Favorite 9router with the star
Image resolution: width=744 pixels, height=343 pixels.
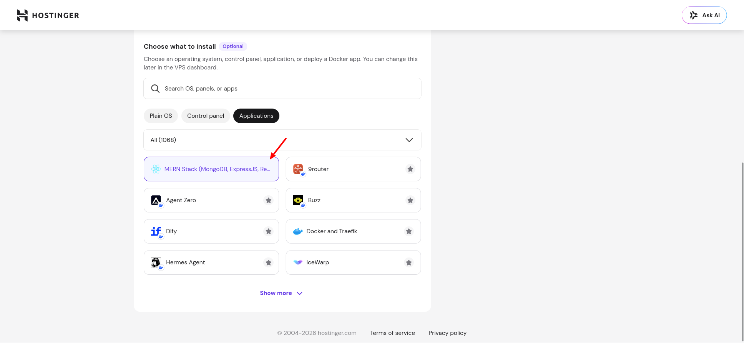410,169
